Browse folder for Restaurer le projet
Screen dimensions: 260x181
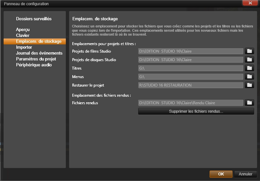click(250, 85)
